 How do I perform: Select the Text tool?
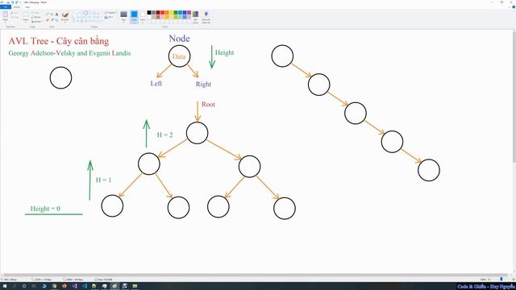point(56,14)
